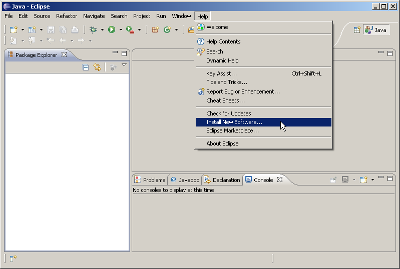Viewport: 400px width, 269px height.
Task: Click the Display Selected Console icon
Action: (x=345, y=180)
